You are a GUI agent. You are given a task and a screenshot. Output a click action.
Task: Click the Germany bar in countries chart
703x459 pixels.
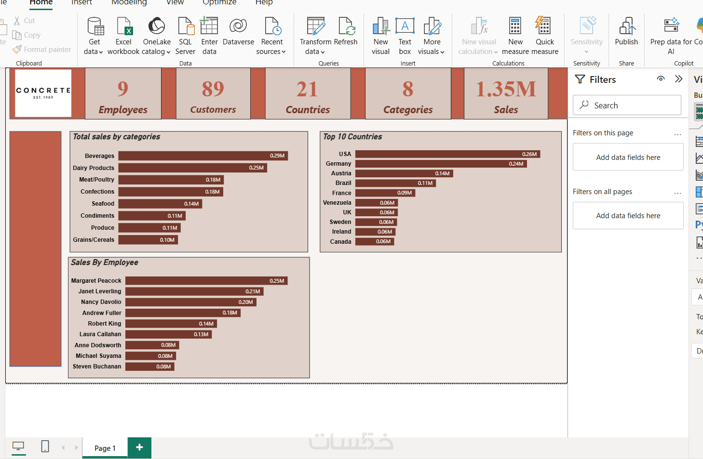[x=441, y=164]
